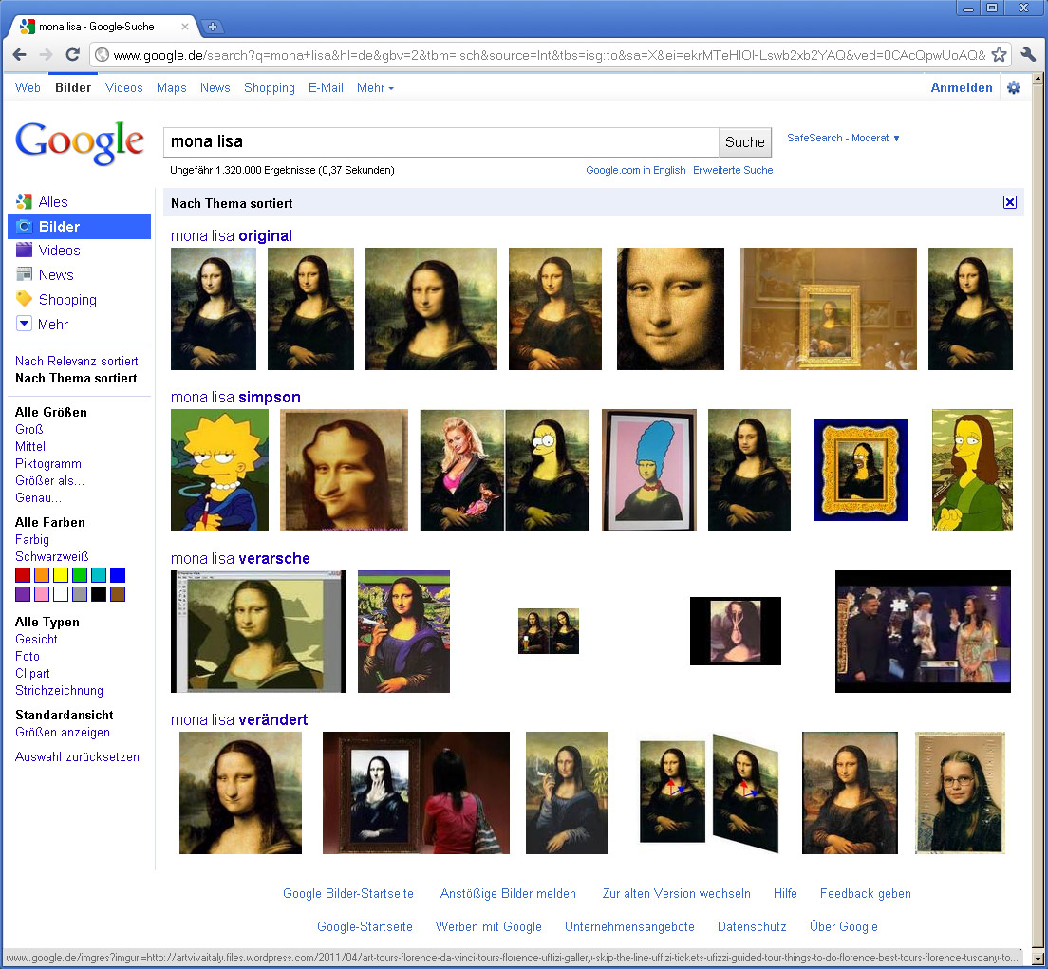
Task: Open framed Mona Lisa museum thumbnail
Action: [828, 308]
